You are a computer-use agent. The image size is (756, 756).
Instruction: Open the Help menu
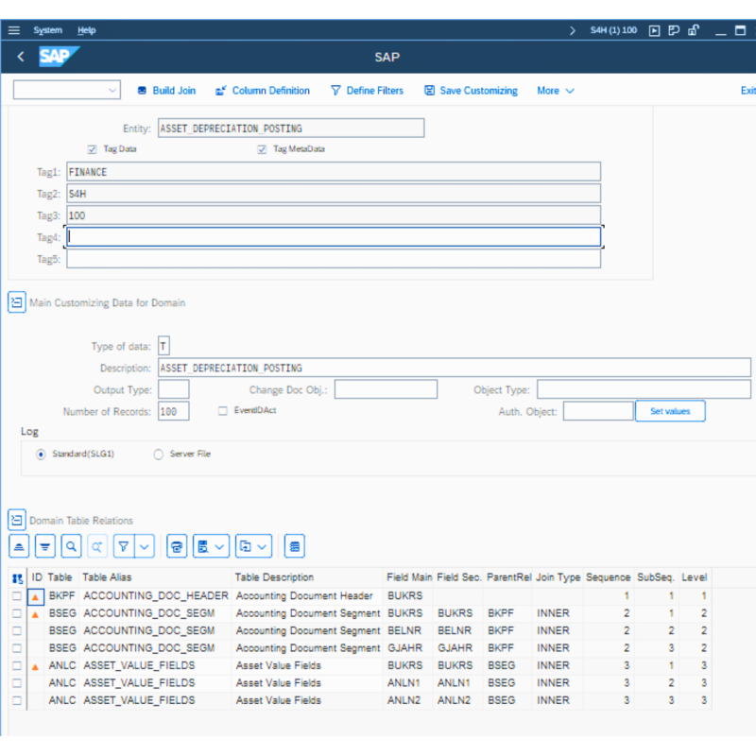click(x=86, y=30)
